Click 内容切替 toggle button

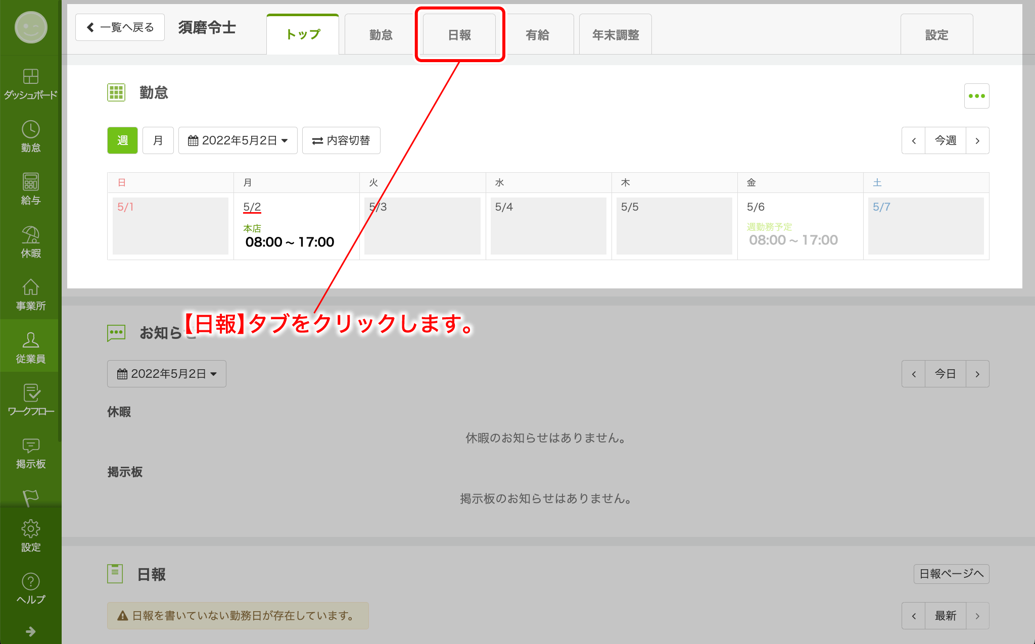341,140
